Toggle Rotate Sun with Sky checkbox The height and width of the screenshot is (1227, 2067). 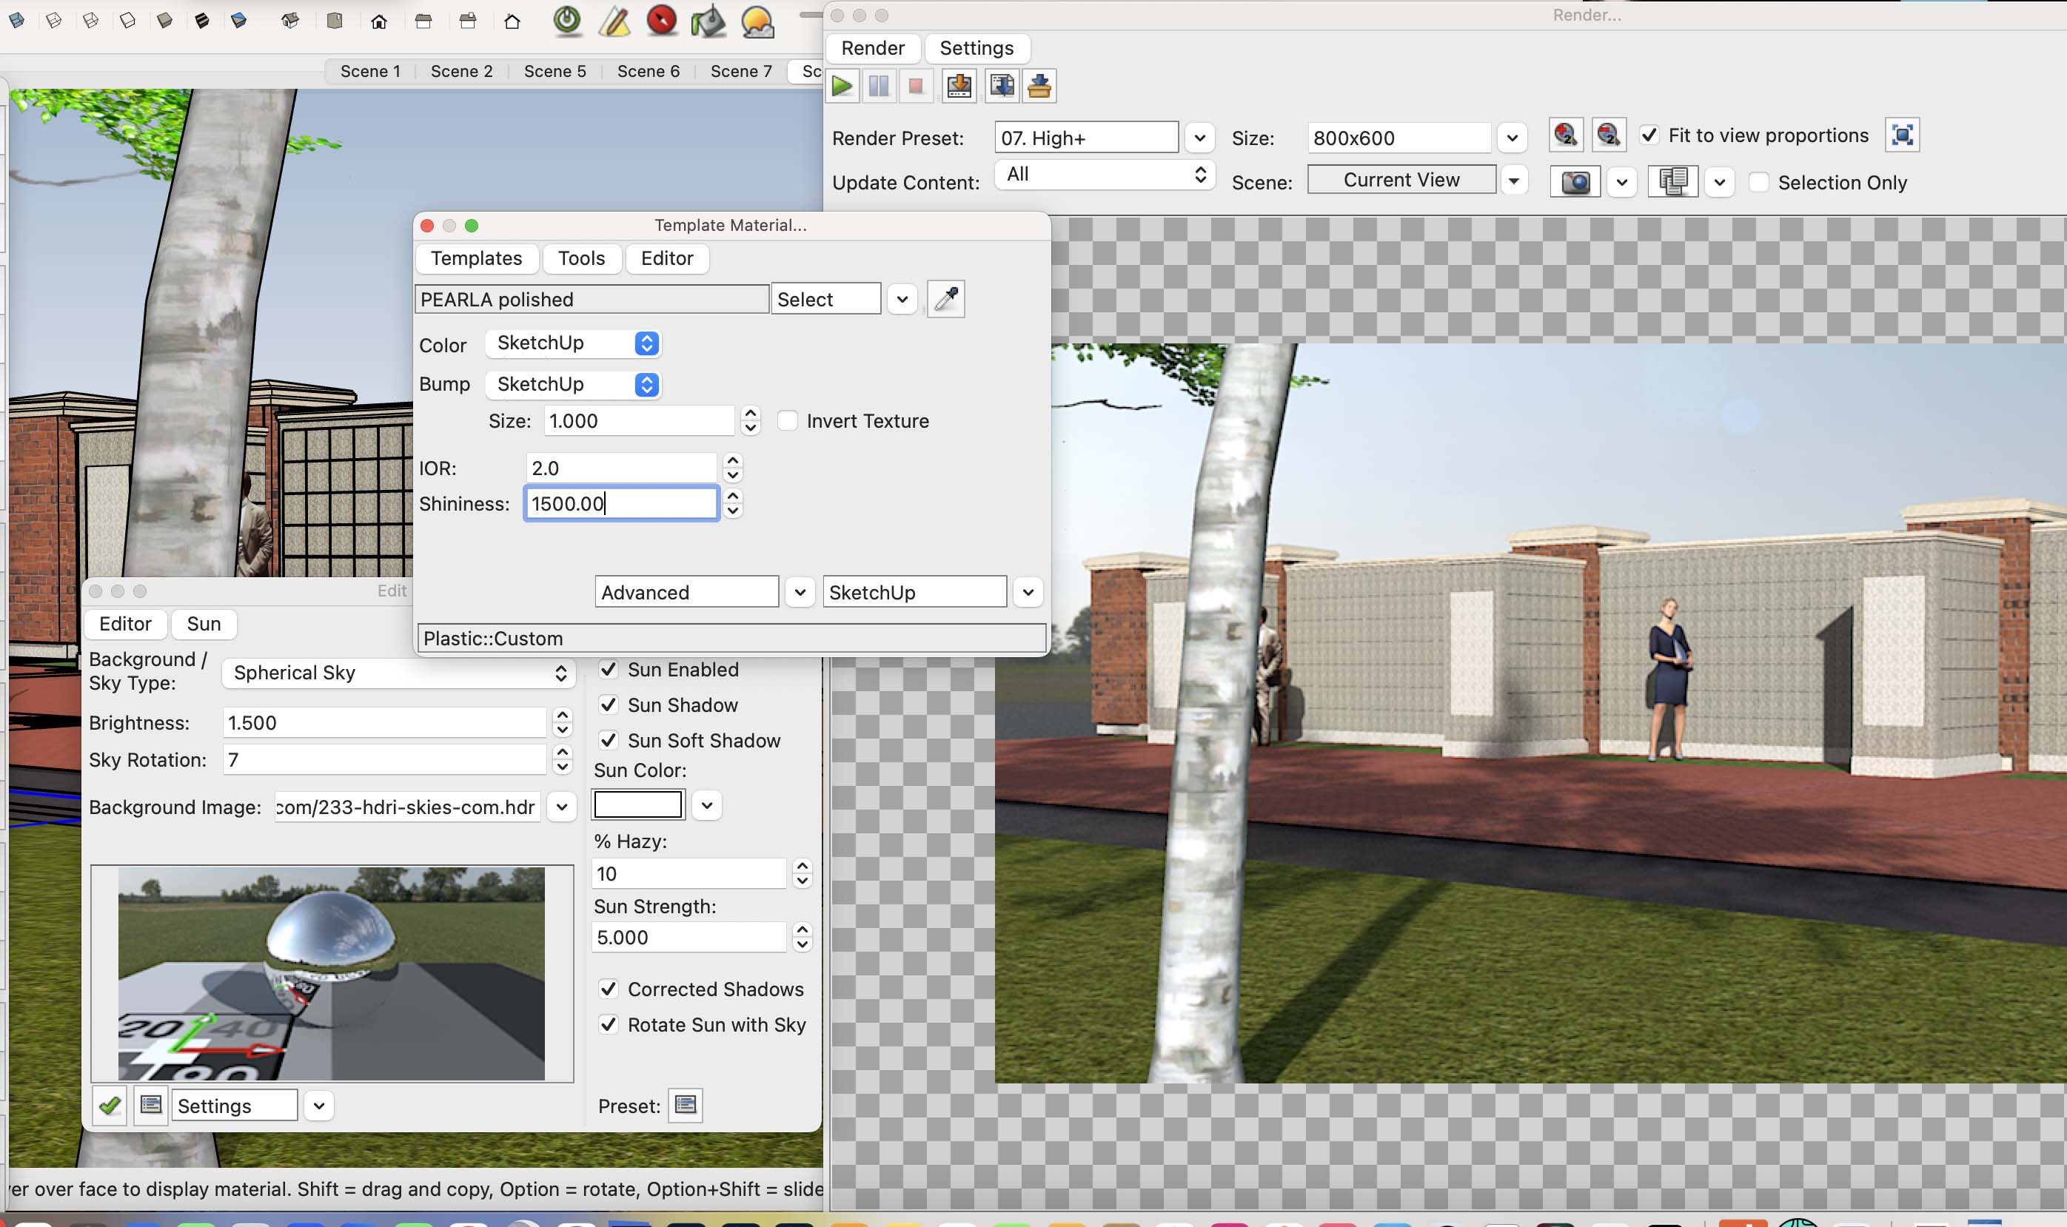tap(608, 1024)
